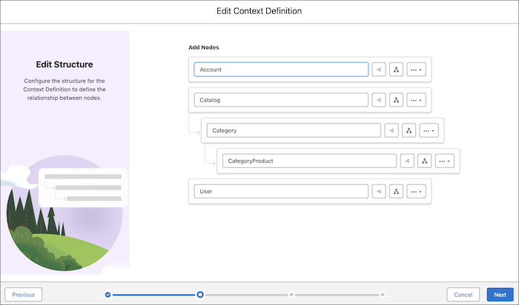
Task: Open the more options dropdown for Category
Action: point(429,130)
